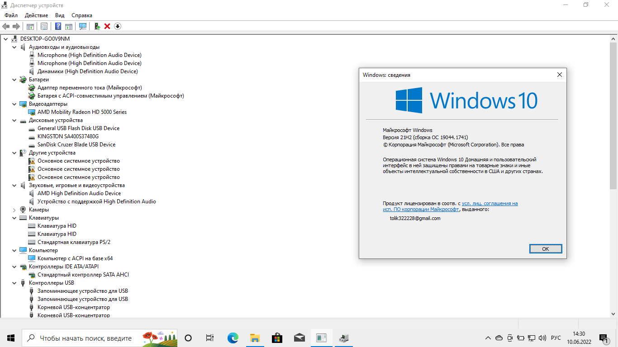The height and width of the screenshot is (347, 618).
Task: Click OK in the Windows: сведения dialog
Action: click(546, 249)
